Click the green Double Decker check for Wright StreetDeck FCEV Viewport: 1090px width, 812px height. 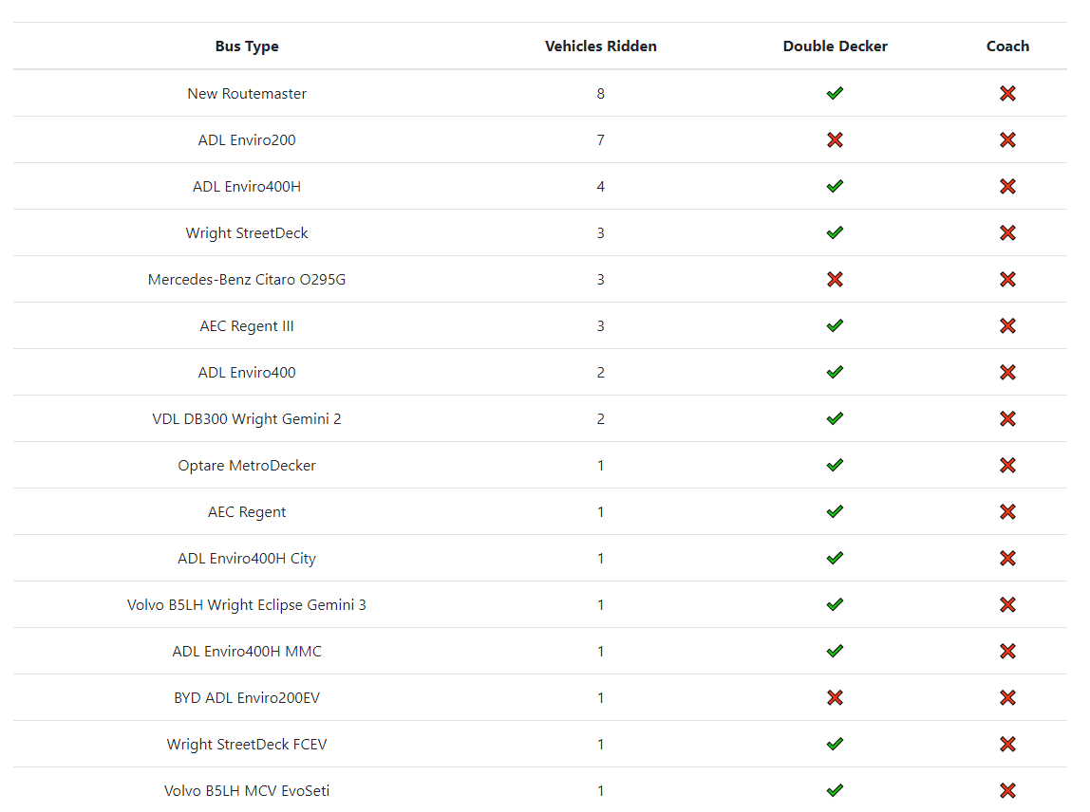(x=835, y=744)
